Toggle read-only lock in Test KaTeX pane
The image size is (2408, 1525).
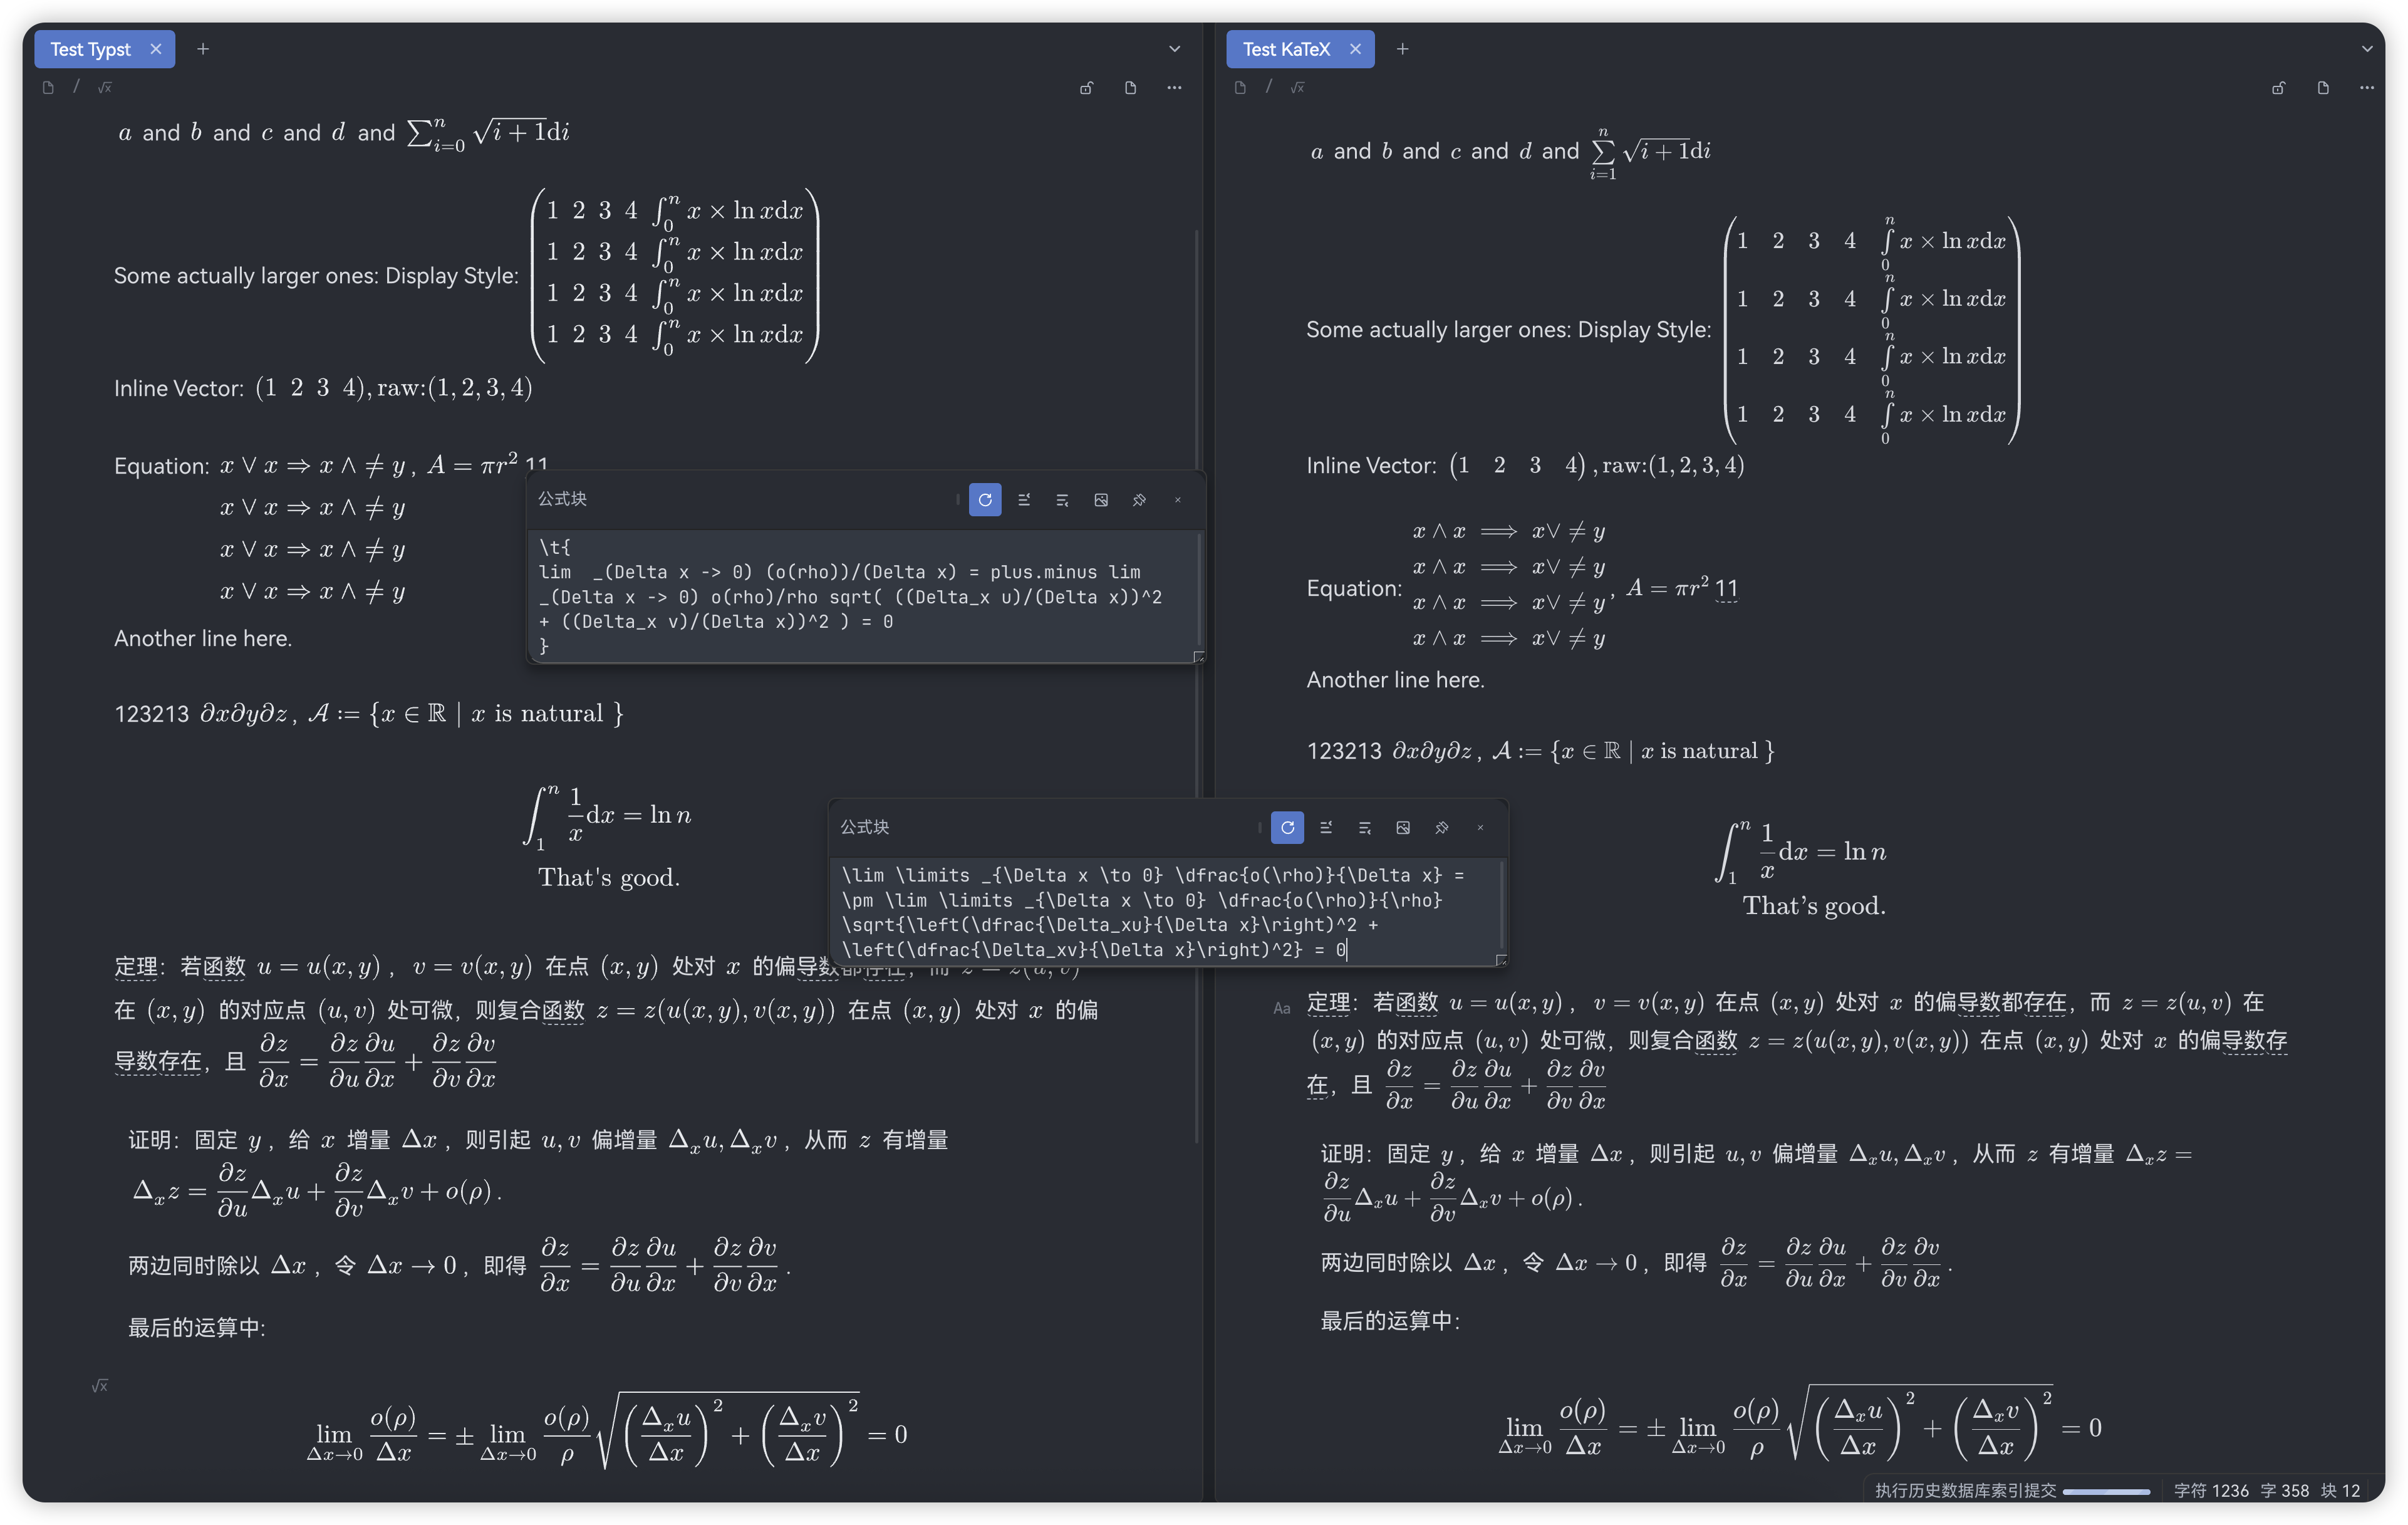coord(2278,88)
